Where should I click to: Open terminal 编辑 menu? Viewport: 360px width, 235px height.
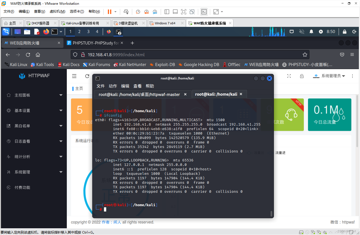point(125,86)
